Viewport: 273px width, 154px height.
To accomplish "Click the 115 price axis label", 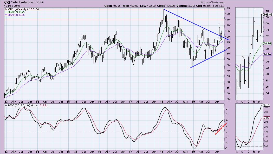I will point(228,20).
